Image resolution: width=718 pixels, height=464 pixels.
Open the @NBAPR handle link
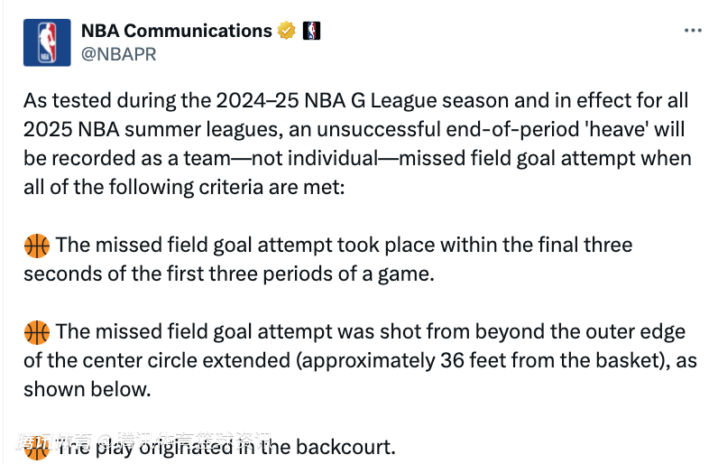pyautogui.click(x=118, y=54)
